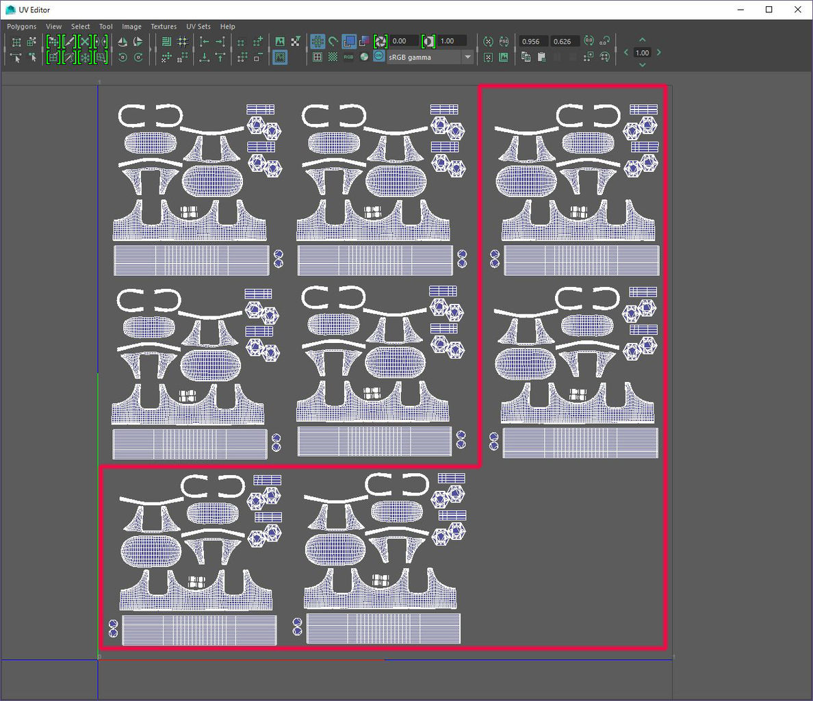Click the green-bracketed split UV X icon

[85, 42]
